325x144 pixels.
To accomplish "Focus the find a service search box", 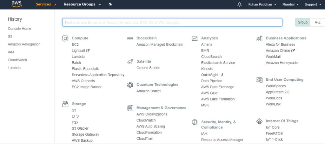I will point(172,22).
